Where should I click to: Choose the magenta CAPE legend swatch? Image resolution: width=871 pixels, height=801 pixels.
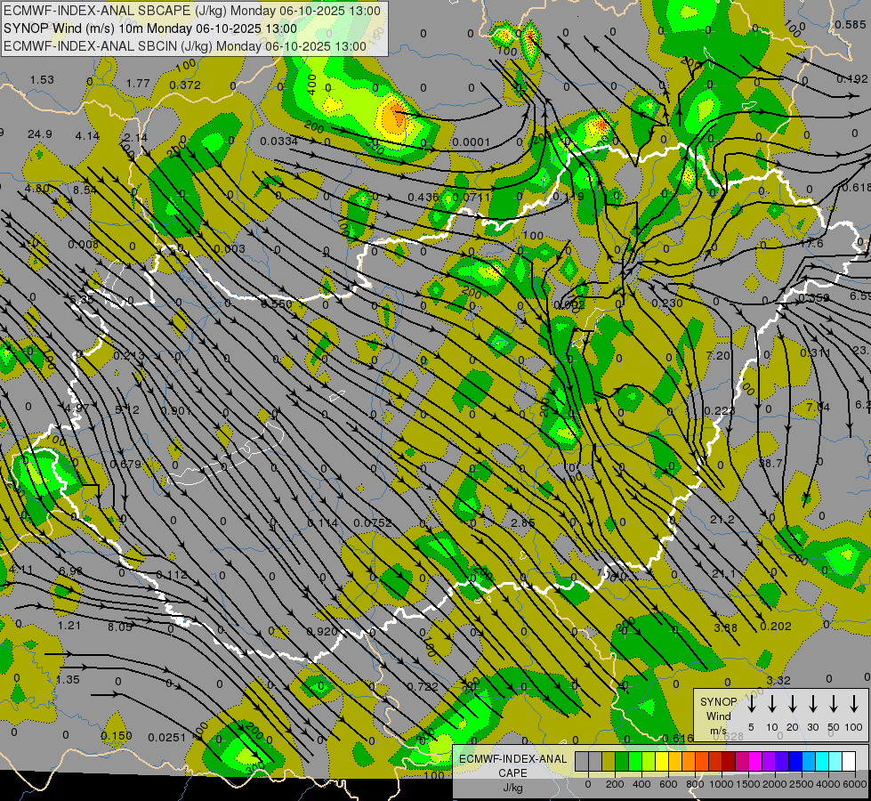[755, 762]
